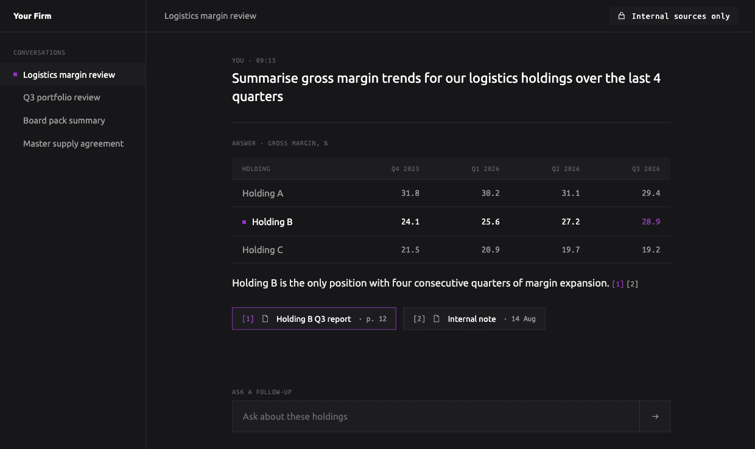Click Holding B's 24.1 value
Image resolution: width=755 pixels, height=449 pixels.
point(410,222)
